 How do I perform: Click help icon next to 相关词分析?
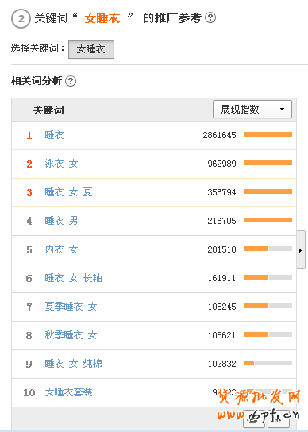(71, 81)
